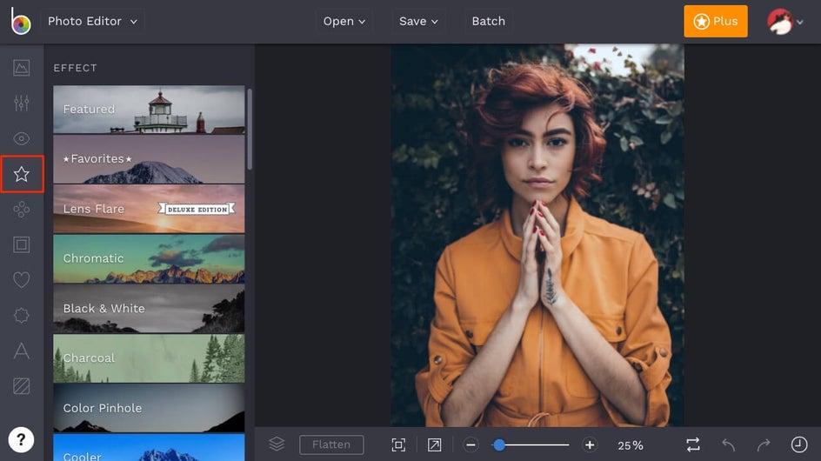The image size is (821, 461).
Task: Select the Black & White effect category
Action: (x=149, y=309)
